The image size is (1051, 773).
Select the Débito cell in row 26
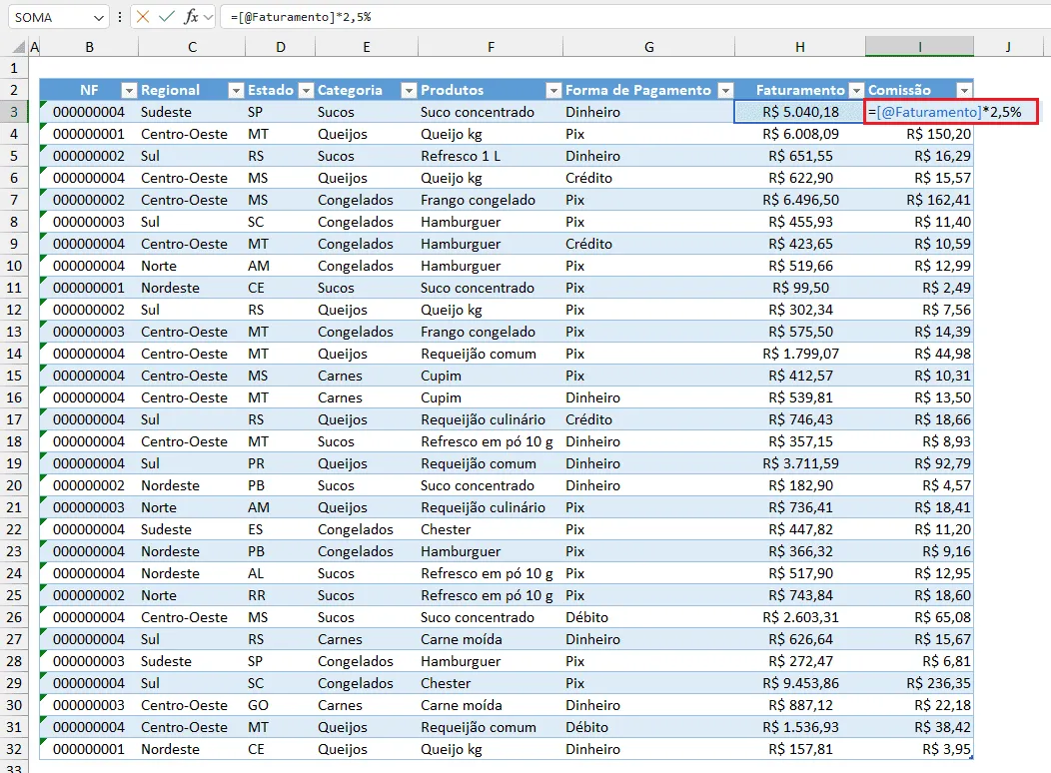pos(648,617)
